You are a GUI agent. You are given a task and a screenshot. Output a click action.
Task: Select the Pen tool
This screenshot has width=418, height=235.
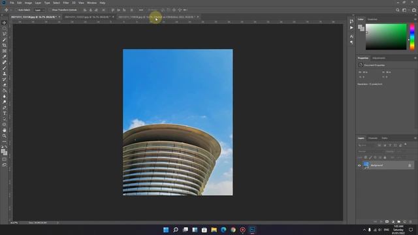point(5,108)
